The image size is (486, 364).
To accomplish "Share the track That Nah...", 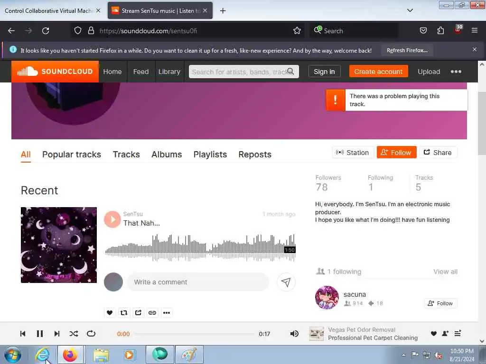I will pyautogui.click(x=138, y=313).
